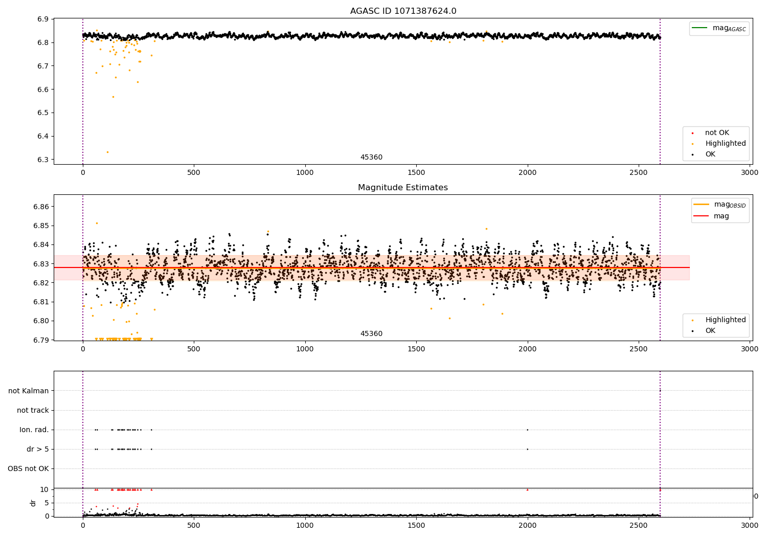Click the orange line sample beside mag OBSID

(701, 205)
